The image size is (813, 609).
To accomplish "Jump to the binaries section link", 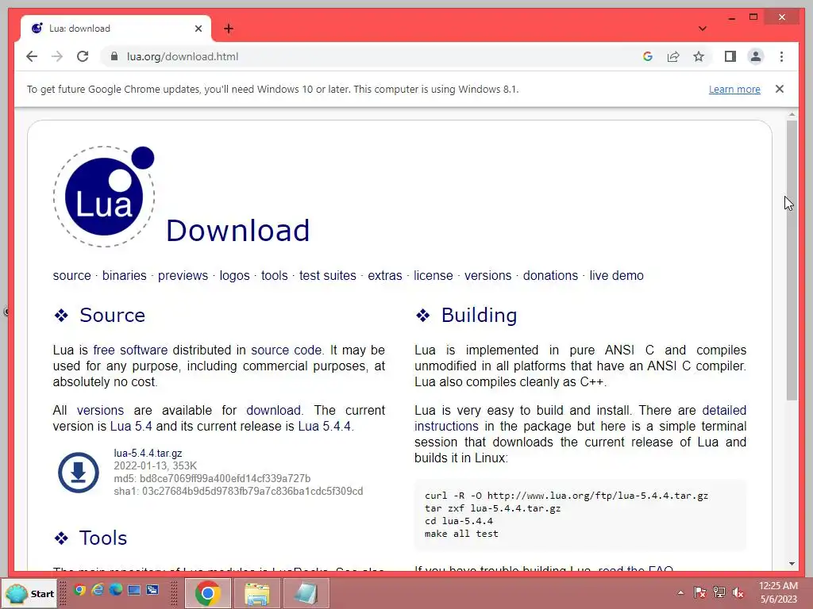I will point(125,275).
